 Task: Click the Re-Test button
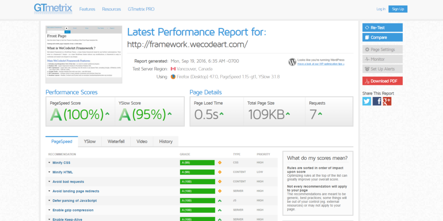click(x=382, y=28)
